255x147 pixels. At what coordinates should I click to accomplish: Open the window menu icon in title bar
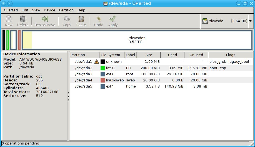tap(3, 3)
